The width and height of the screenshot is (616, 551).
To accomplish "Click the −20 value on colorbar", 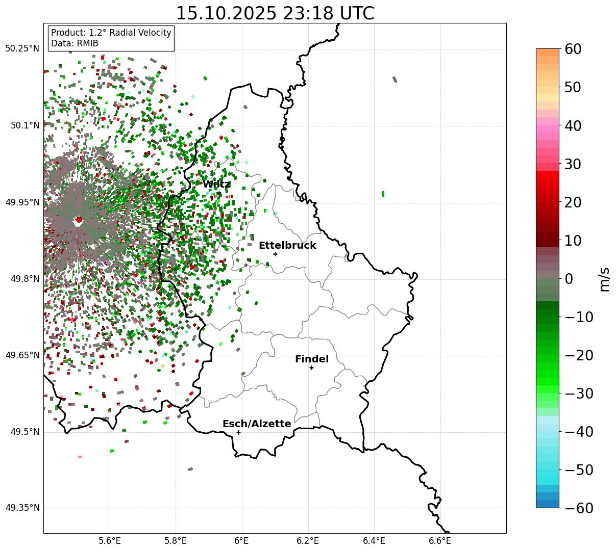I will click(579, 355).
